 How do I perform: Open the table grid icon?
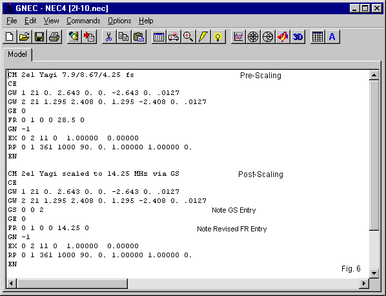click(x=318, y=37)
